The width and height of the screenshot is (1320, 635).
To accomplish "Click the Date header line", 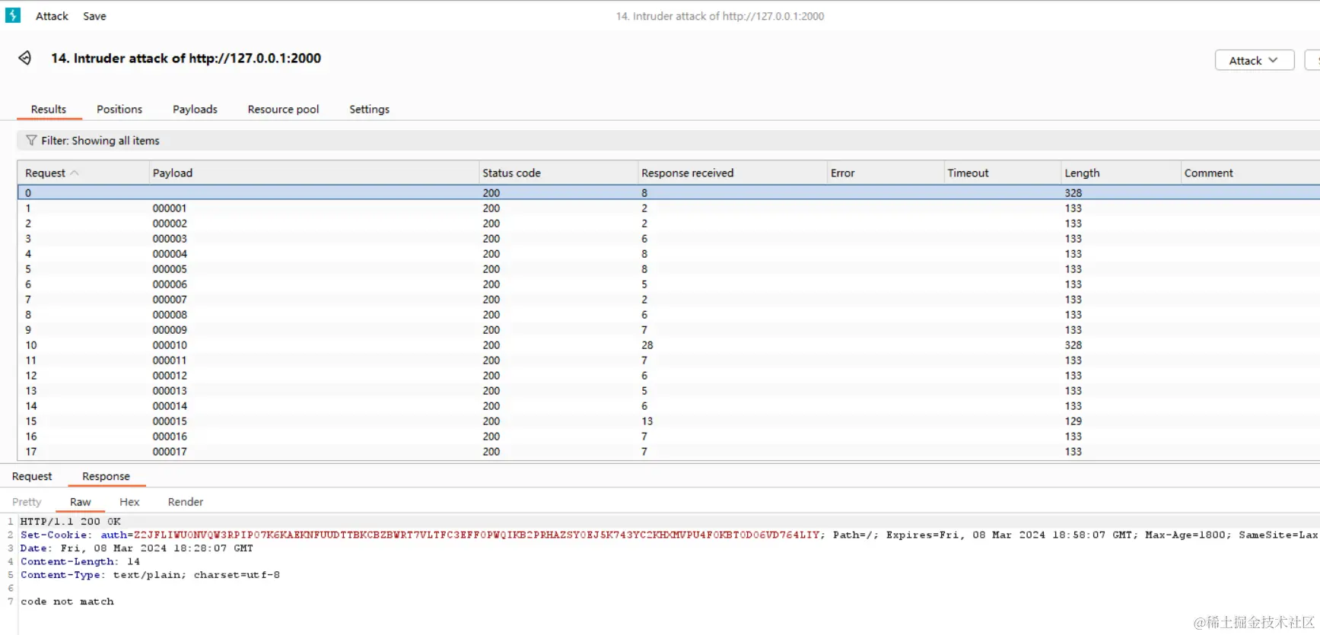I will (x=137, y=548).
